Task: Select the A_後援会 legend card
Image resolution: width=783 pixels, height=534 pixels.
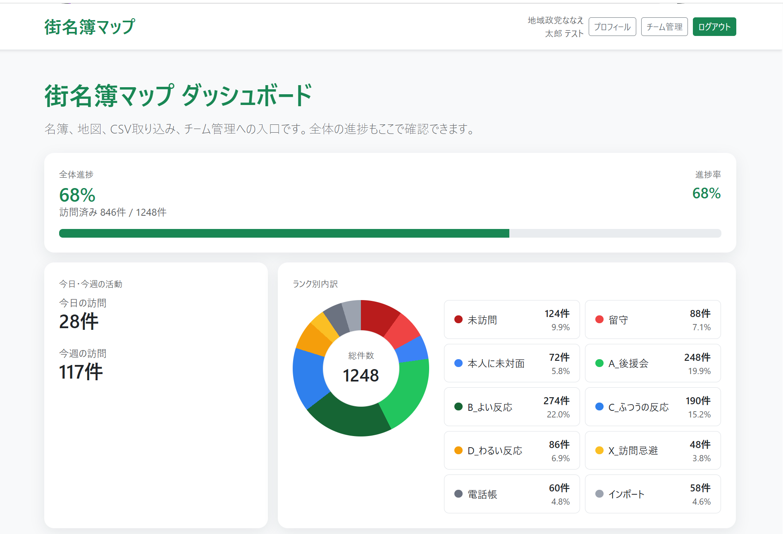Action: click(x=653, y=363)
